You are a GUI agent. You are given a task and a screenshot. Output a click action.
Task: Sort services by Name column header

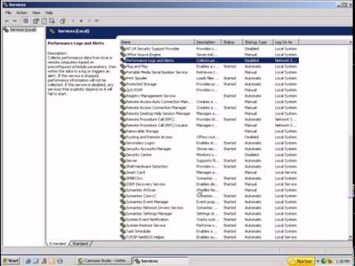point(157,42)
